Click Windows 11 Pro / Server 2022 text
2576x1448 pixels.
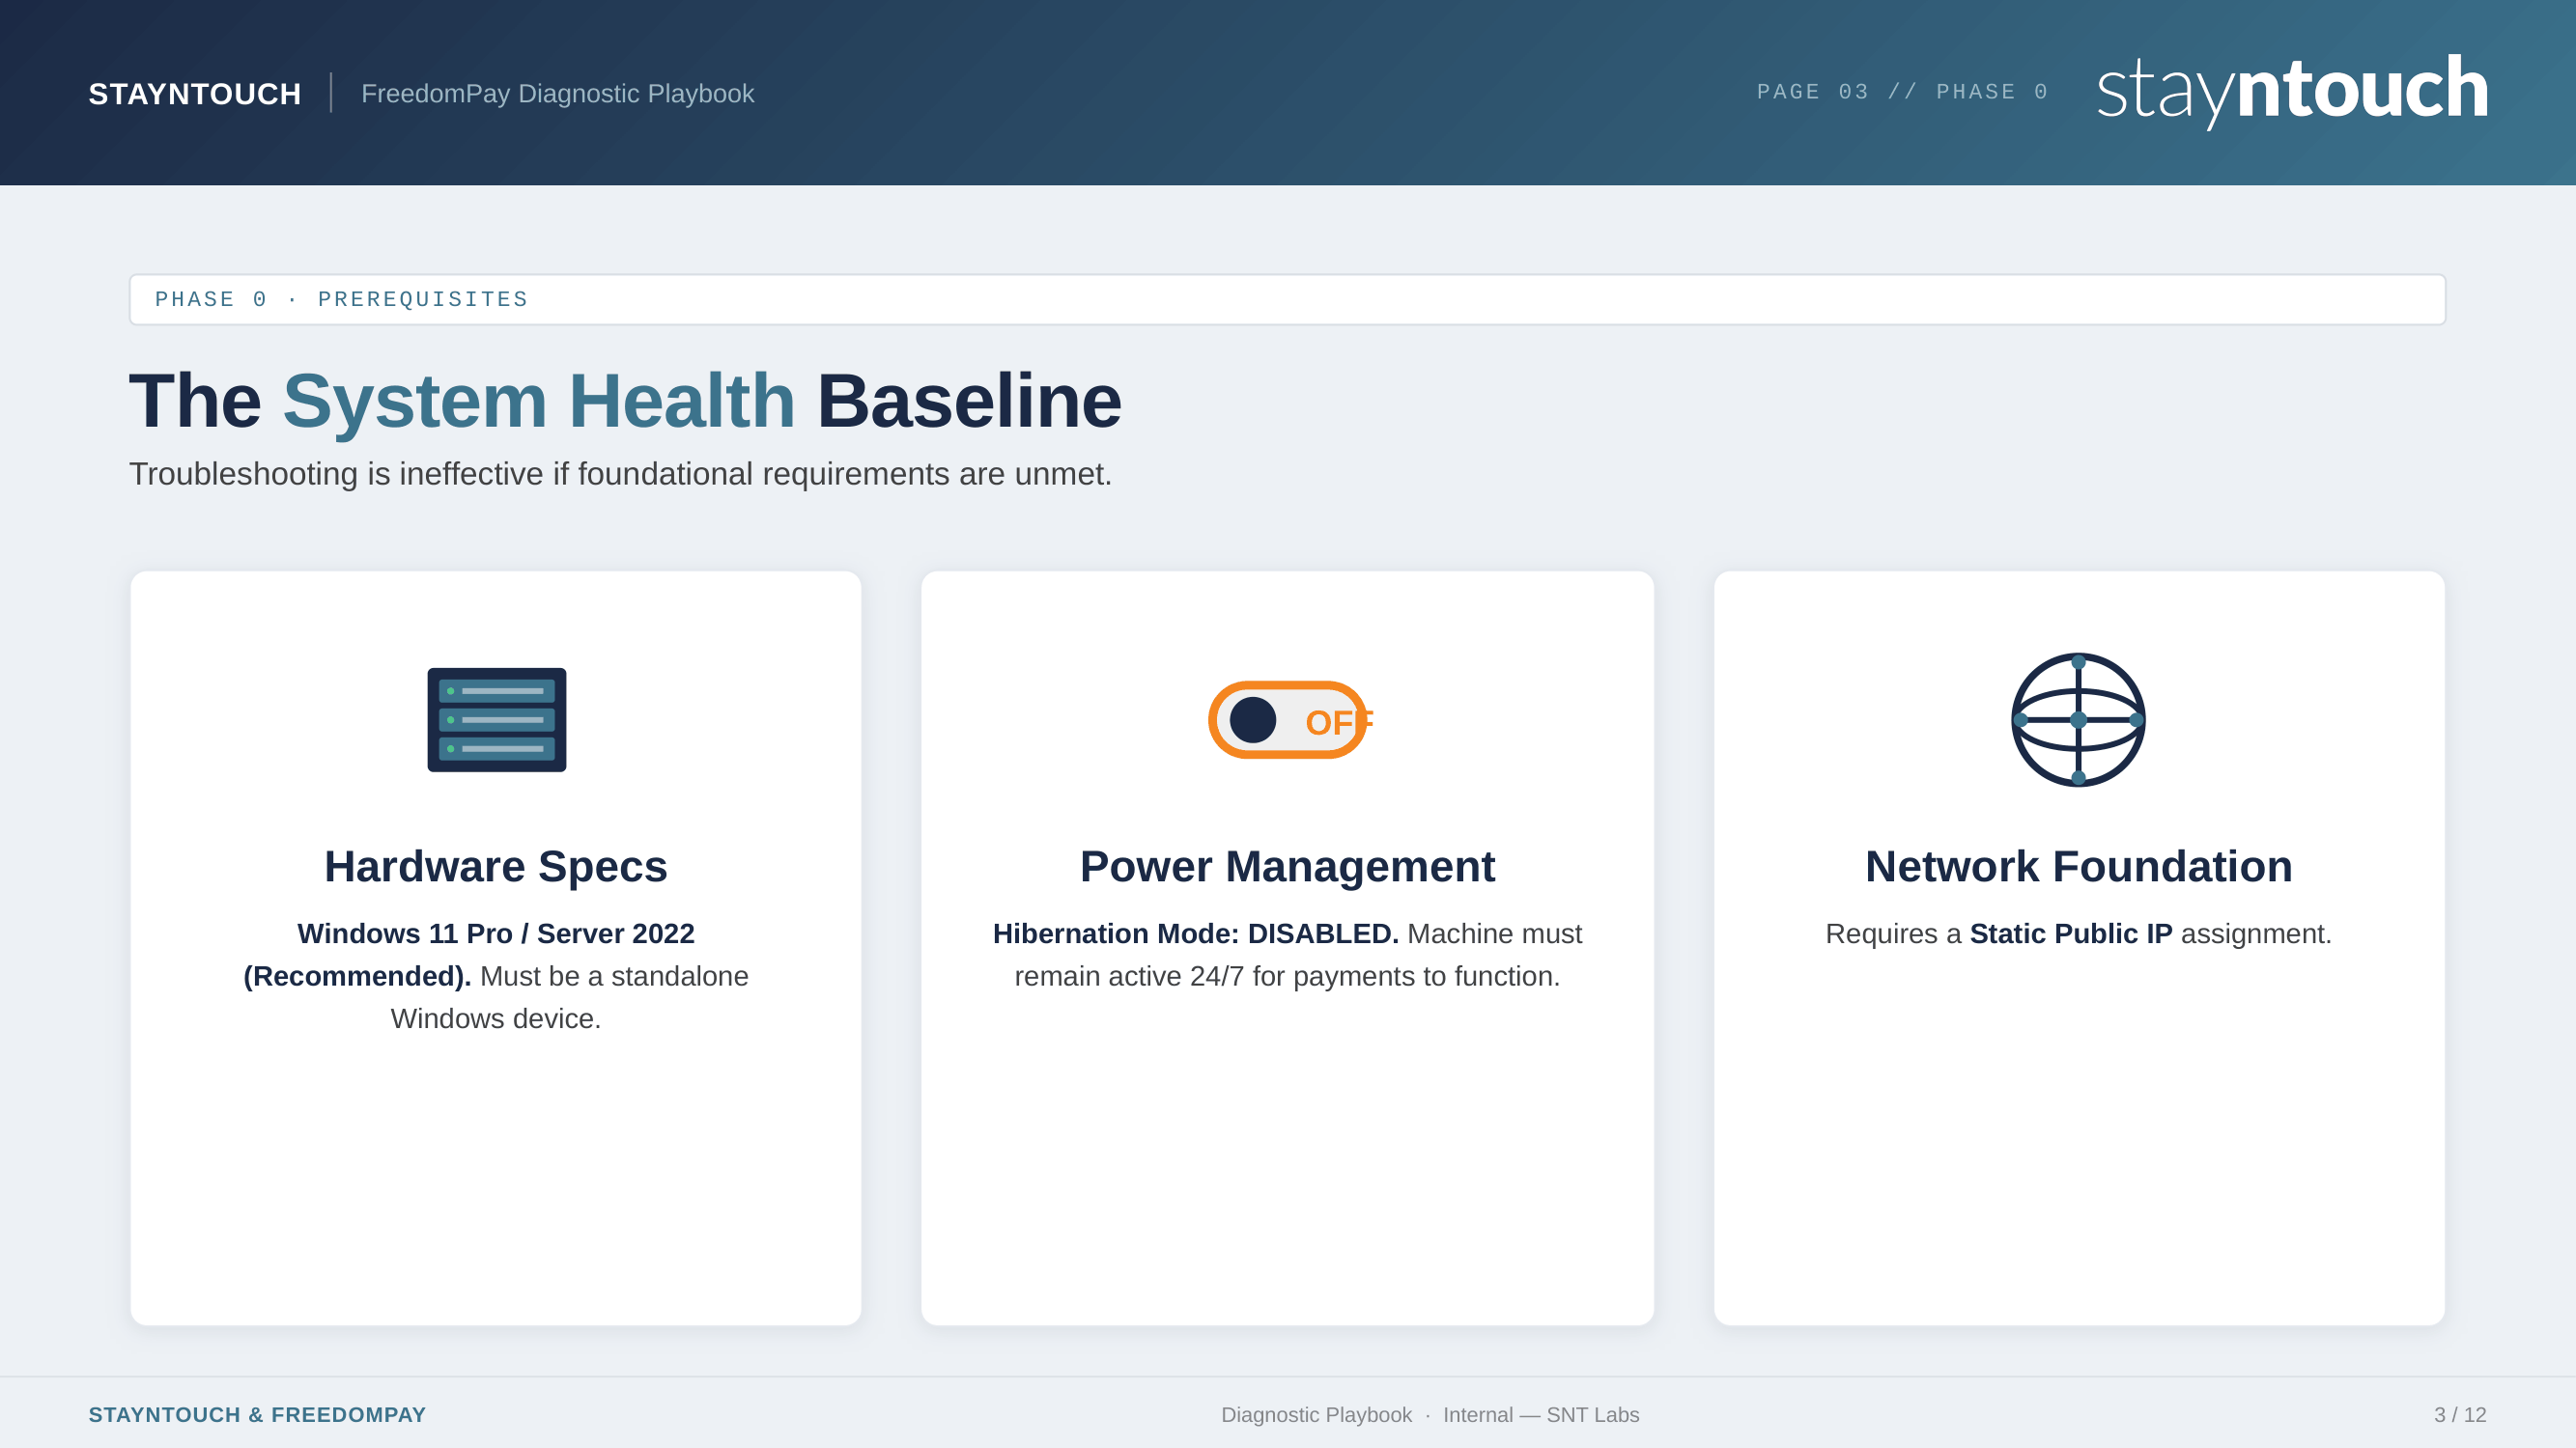(495, 933)
